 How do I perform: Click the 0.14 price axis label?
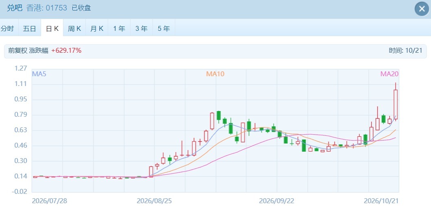[x=21, y=176]
